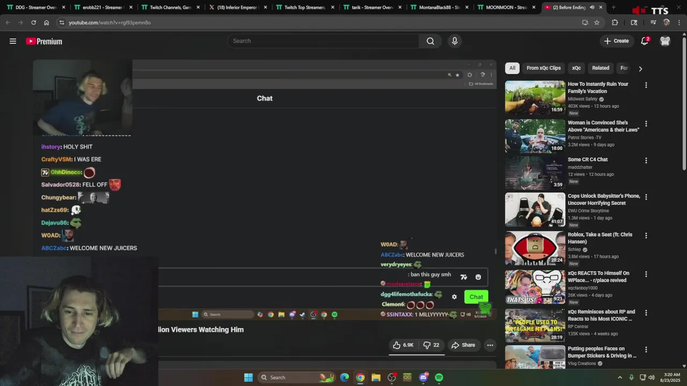Select the All filter chip
Screen dimensions: 687x386
(512, 68)
